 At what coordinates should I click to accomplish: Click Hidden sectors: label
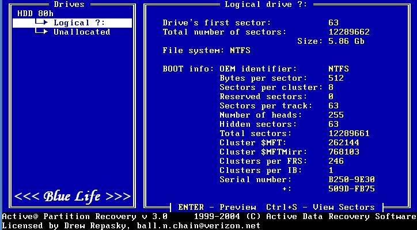pyautogui.click(x=258, y=124)
